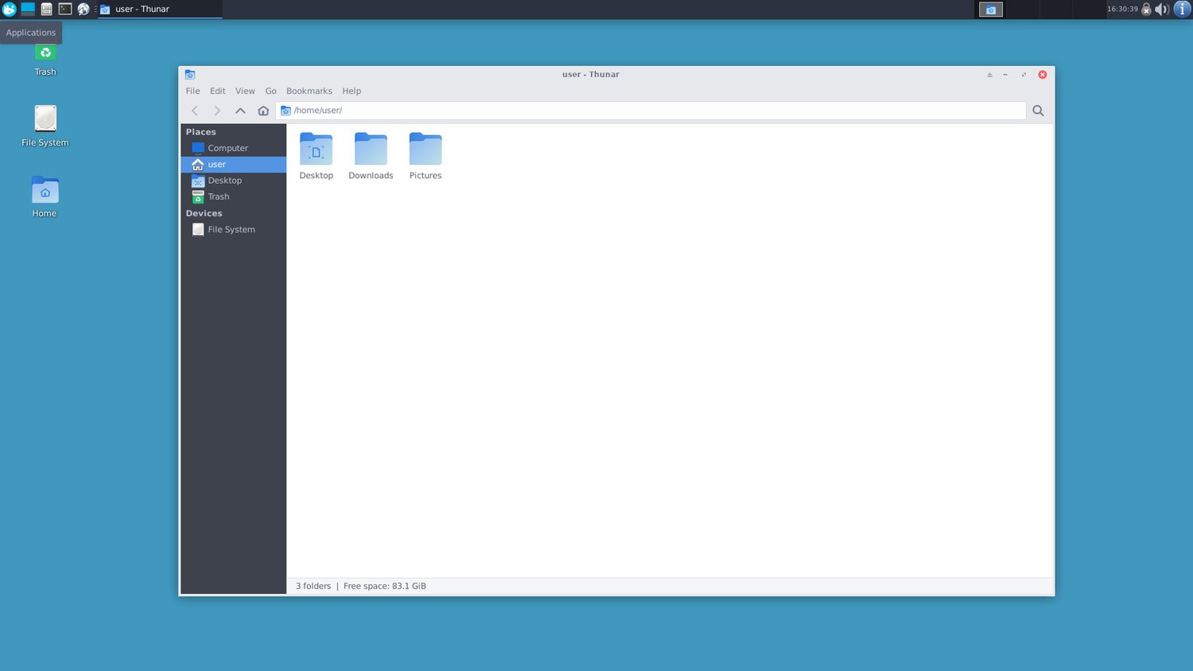1193x671 pixels.
Task: Select Trash in the sidebar
Action: pos(233,196)
